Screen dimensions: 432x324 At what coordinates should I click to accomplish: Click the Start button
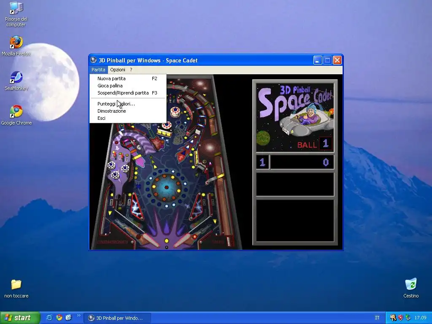coord(20,318)
